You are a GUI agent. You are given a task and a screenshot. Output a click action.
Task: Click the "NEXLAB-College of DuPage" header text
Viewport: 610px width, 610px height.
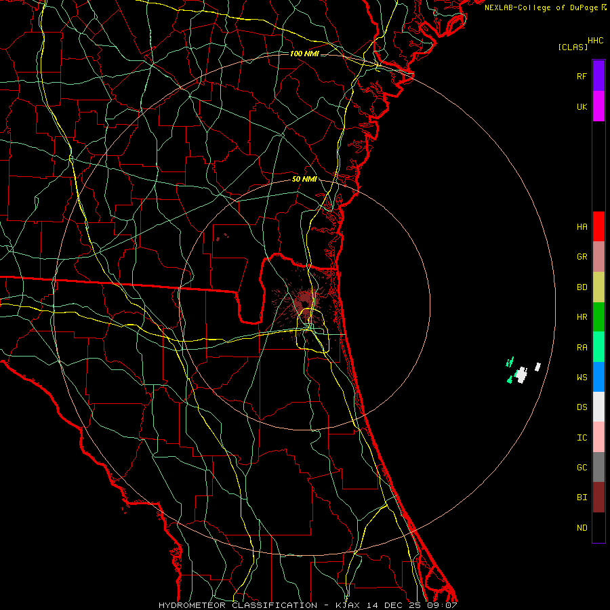tap(542, 7)
